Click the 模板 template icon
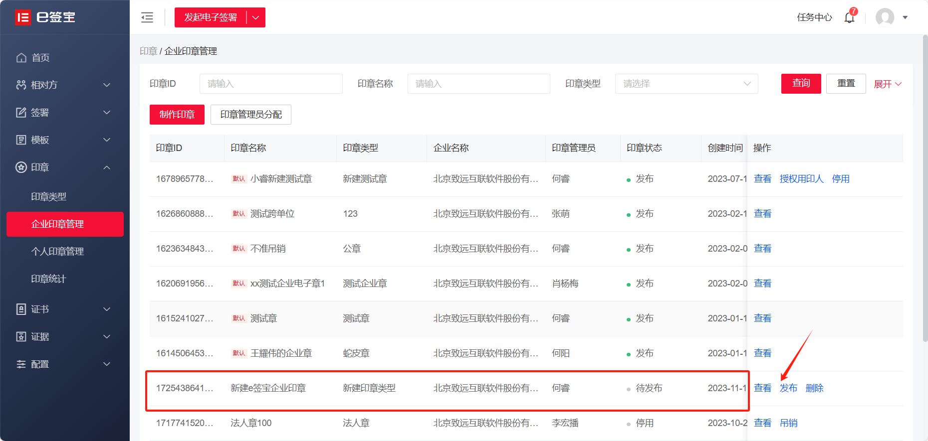The width and height of the screenshot is (928, 441). (x=21, y=140)
